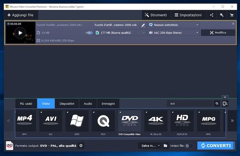Select the MOV QuickTime format icon
240x156 pixels.
103,121
